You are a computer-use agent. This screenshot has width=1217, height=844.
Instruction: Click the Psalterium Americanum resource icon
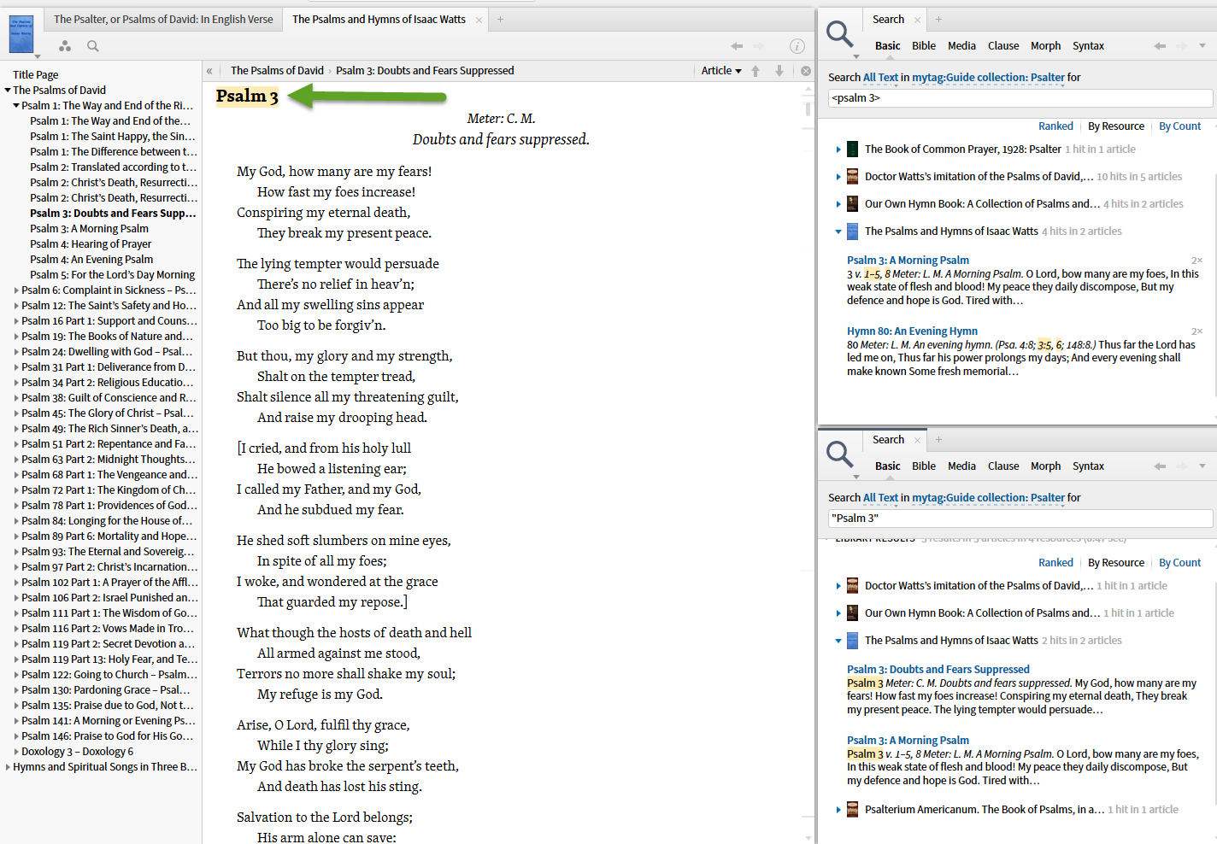click(852, 810)
